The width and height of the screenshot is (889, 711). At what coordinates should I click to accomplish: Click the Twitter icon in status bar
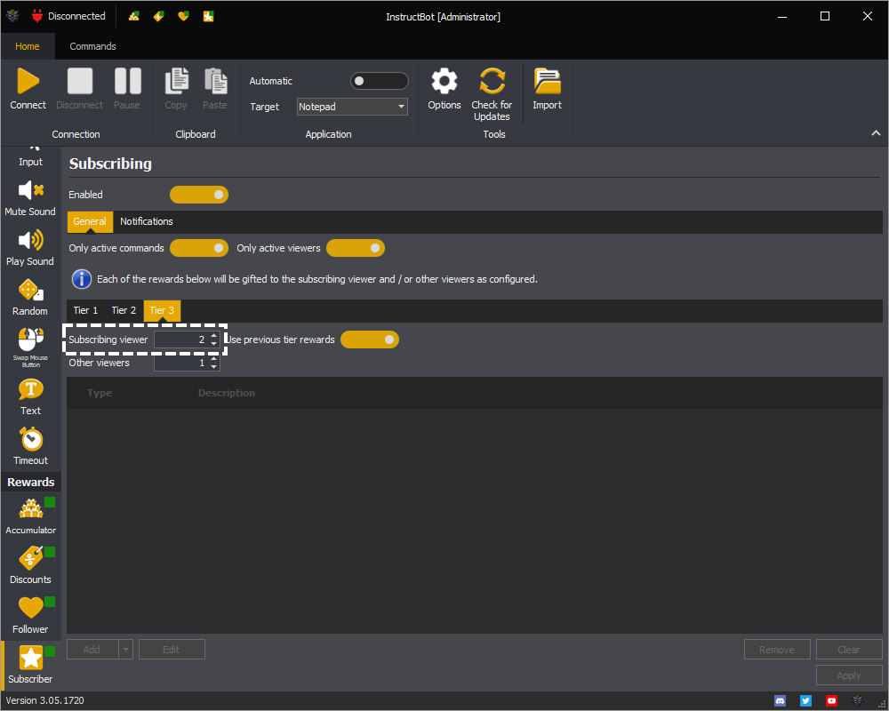click(805, 701)
